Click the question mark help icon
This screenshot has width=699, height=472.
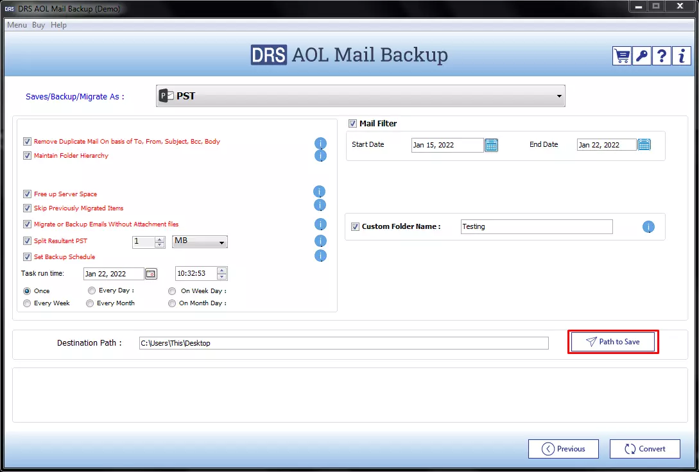click(x=662, y=56)
